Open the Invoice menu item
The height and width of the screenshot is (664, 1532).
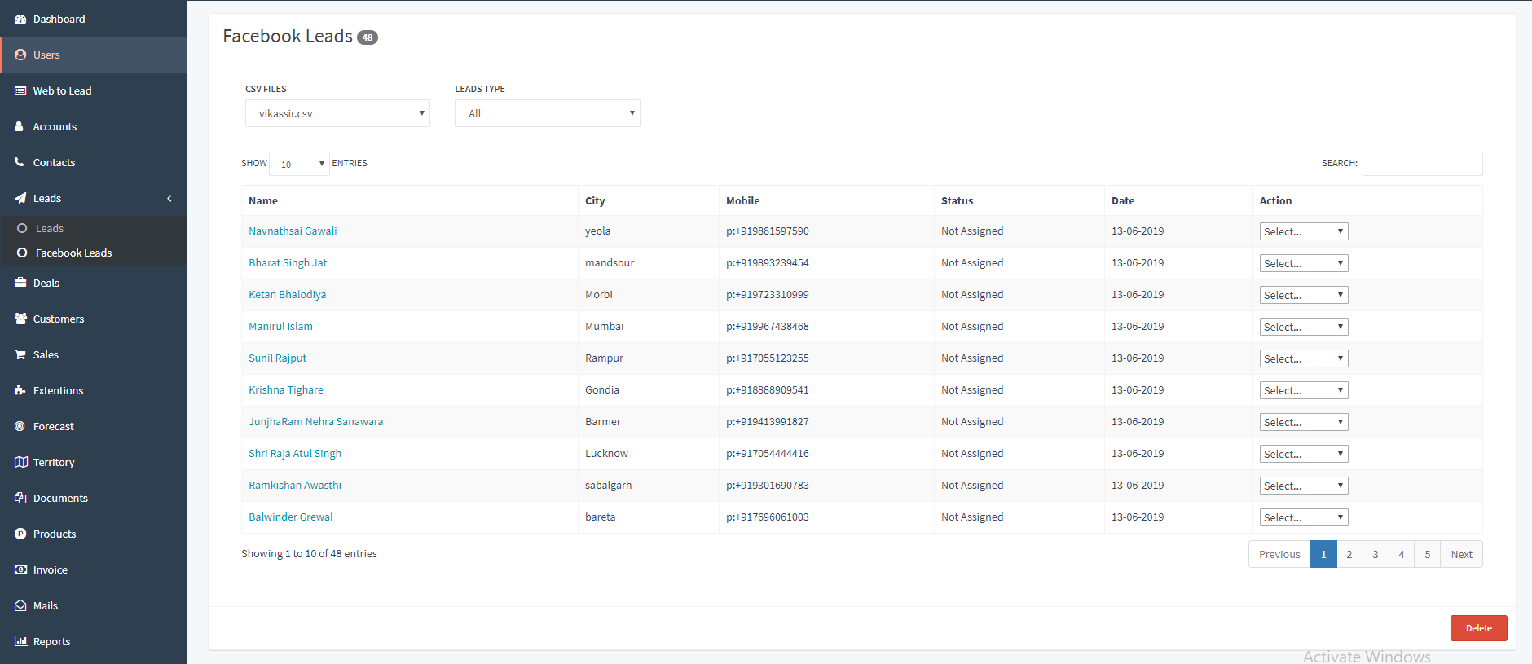coord(94,569)
